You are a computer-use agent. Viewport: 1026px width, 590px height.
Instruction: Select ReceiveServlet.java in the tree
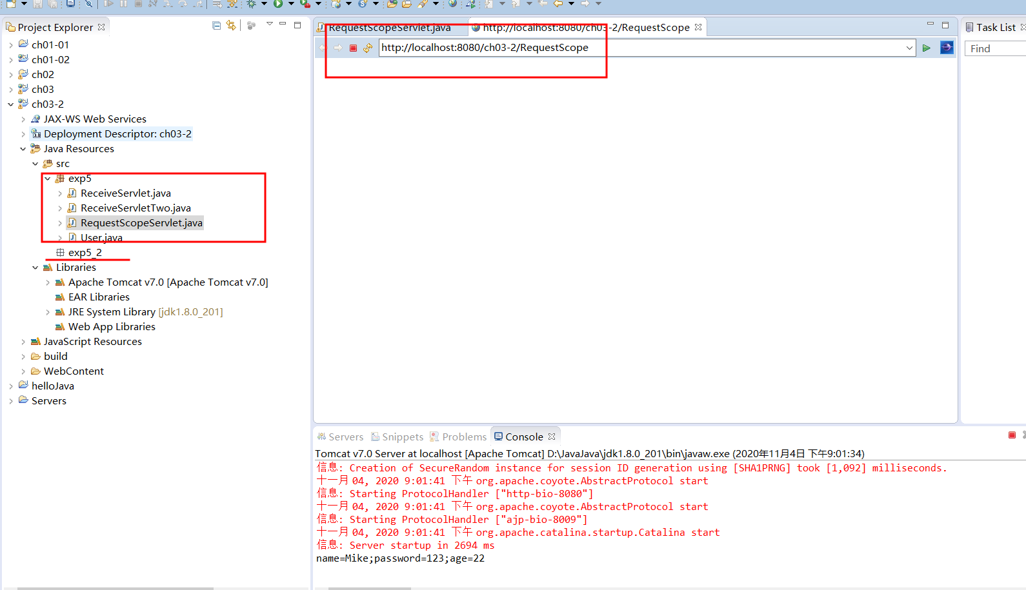(x=125, y=193)
